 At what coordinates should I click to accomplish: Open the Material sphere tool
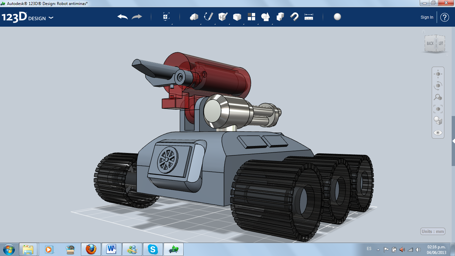pyautogui.click(x=337, y=17)
